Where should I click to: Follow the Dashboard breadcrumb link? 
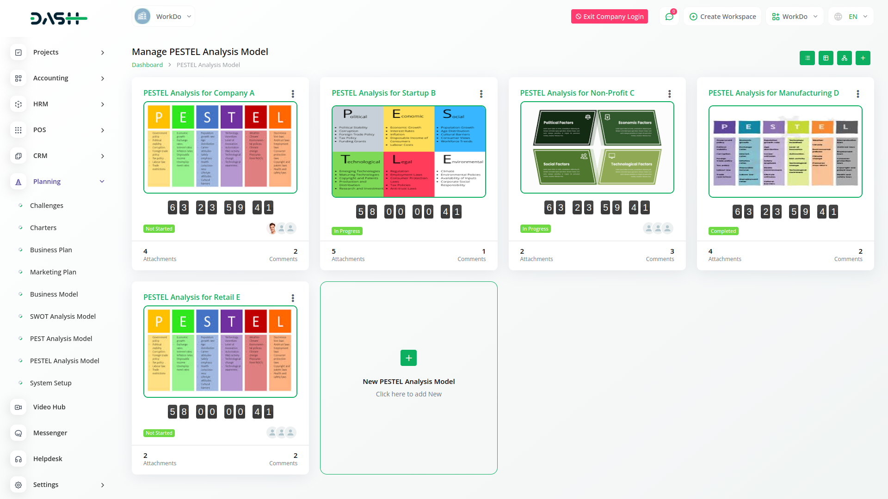coord(147,65)
